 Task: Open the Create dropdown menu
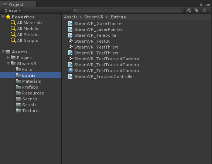tap(12, 11)
